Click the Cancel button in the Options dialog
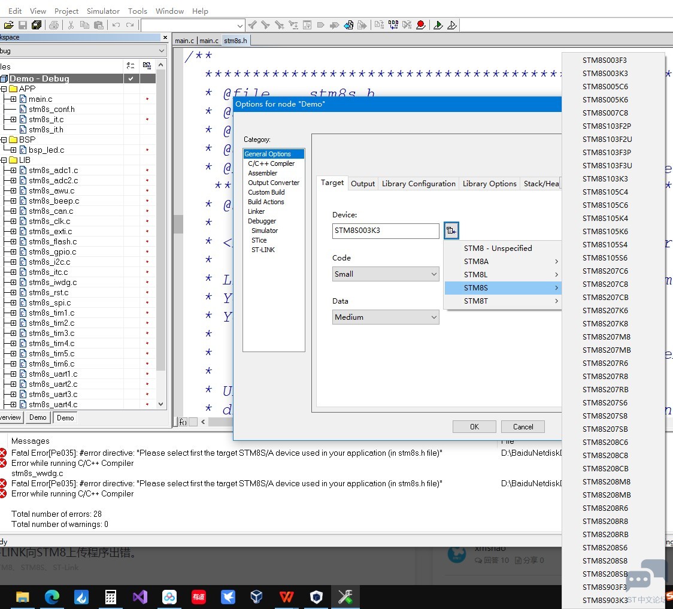Screen dimensions: 673x609 coord(523,427)
